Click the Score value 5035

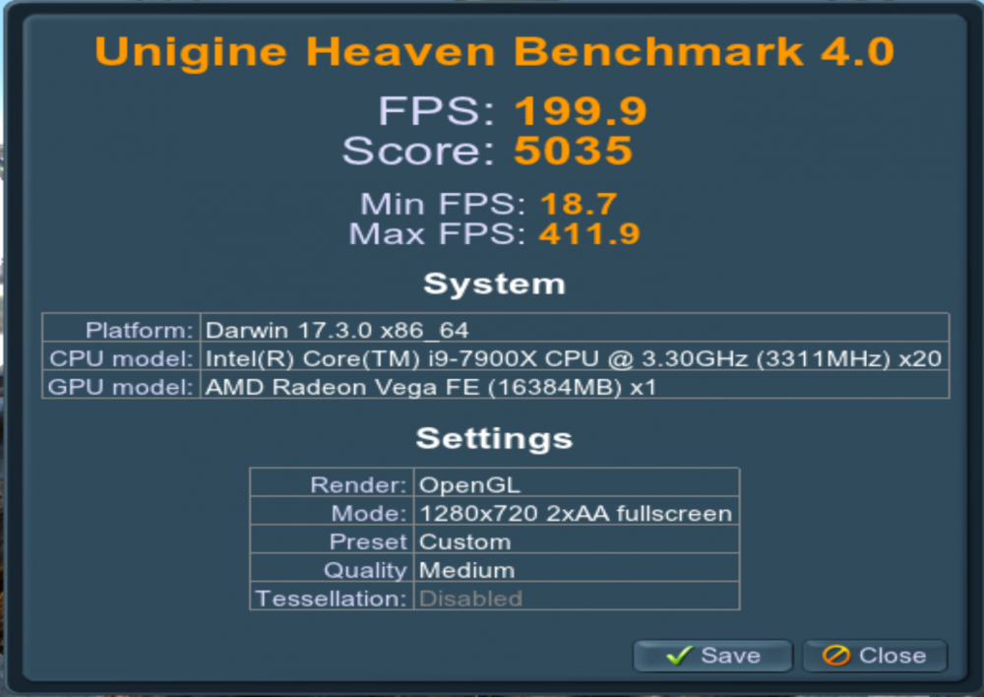coord(573,151)
